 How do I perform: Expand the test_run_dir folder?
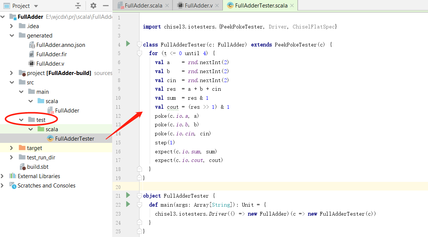12,157
